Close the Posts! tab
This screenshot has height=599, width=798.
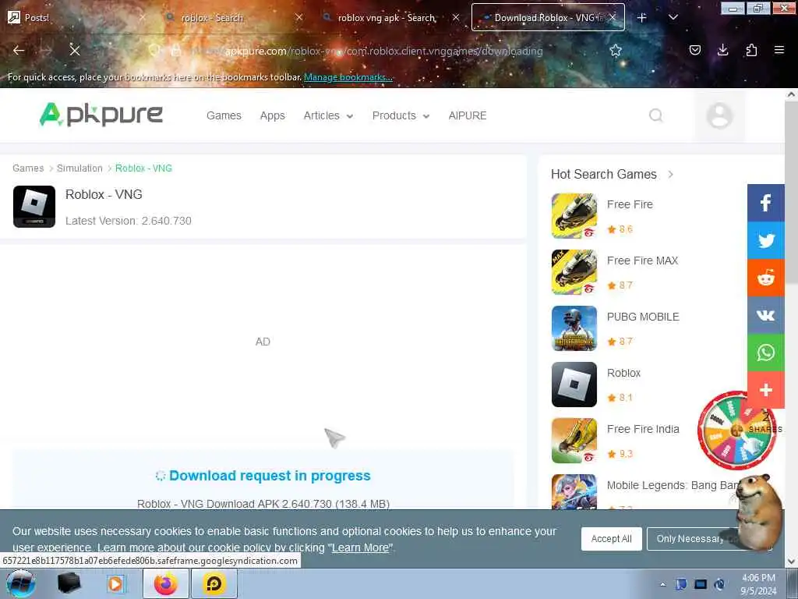point(143,17)
